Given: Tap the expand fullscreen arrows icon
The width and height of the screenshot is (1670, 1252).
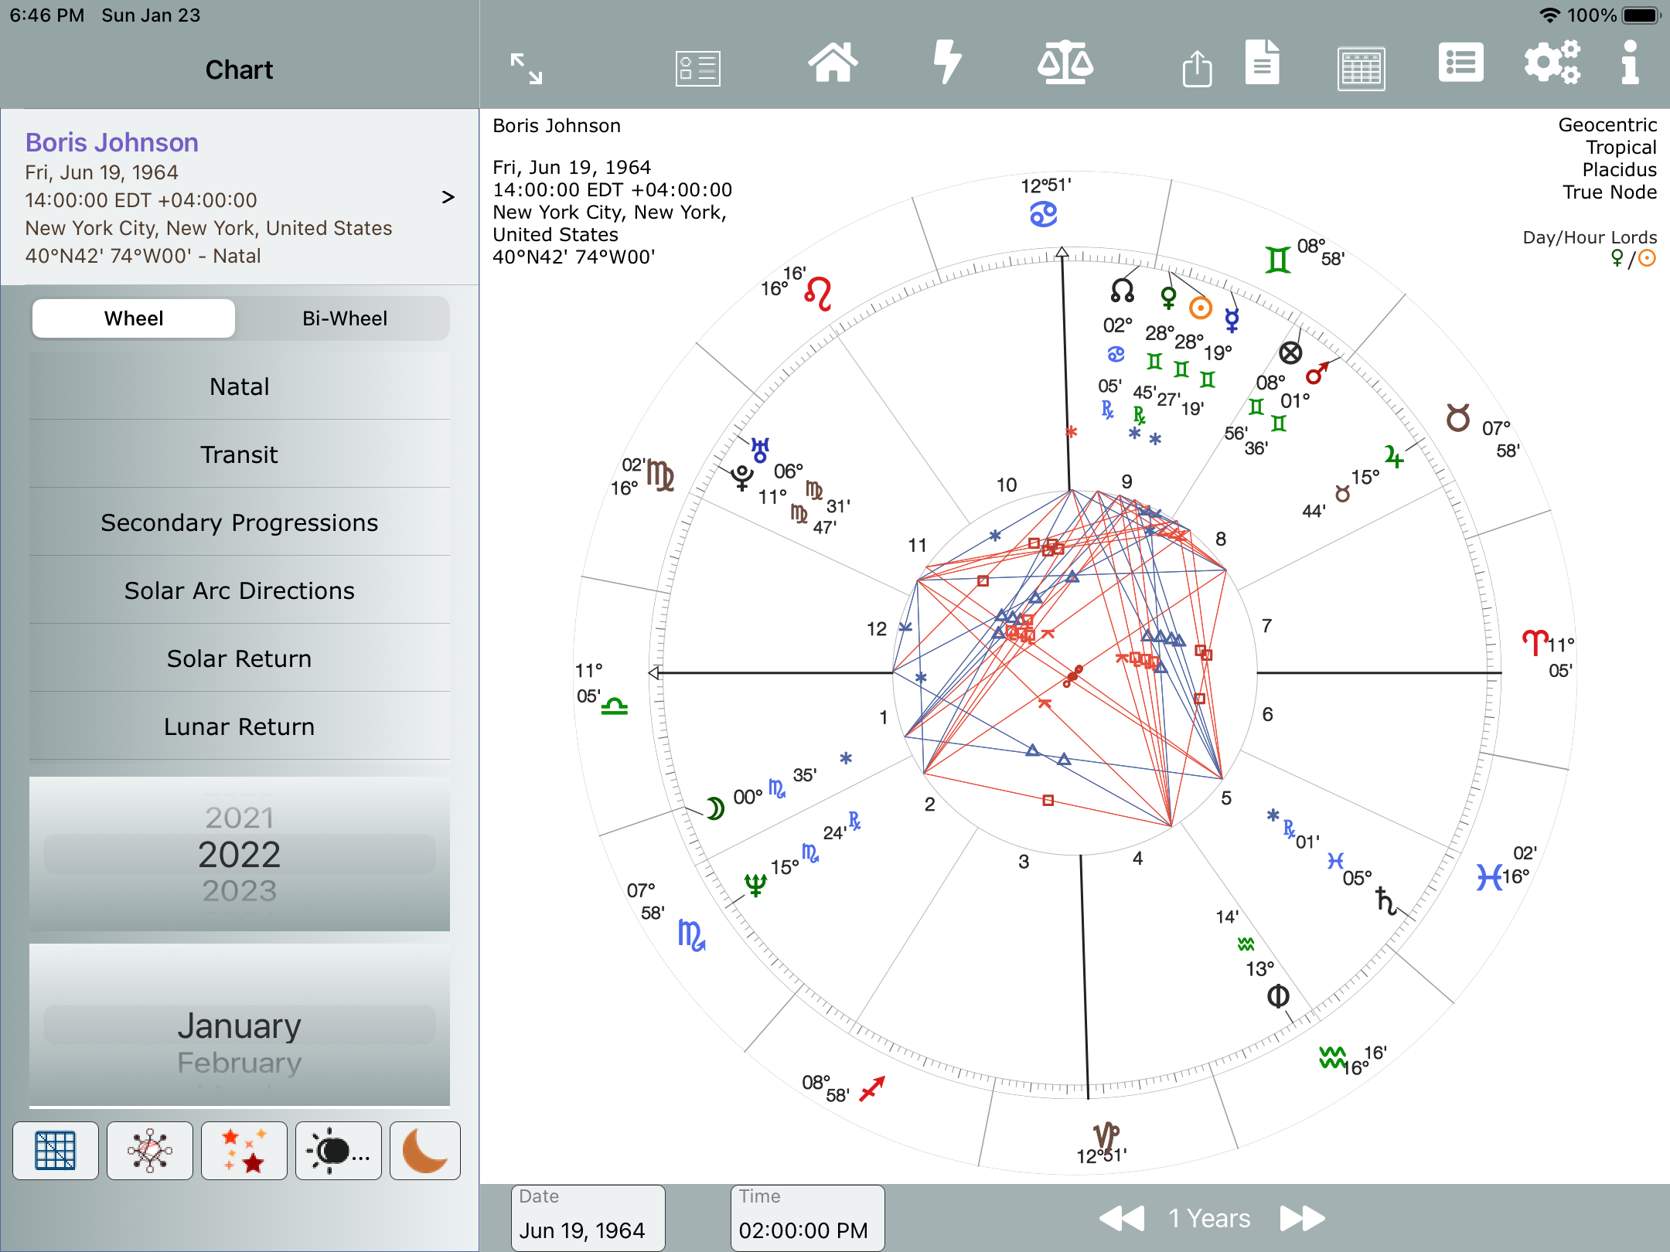Looking at the screenshot, I should tap(527, 68).
